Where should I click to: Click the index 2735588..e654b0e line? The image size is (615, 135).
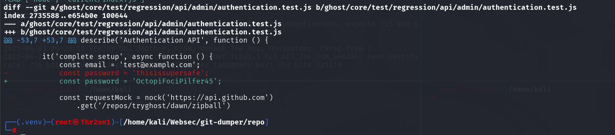(x=65, y=15)
